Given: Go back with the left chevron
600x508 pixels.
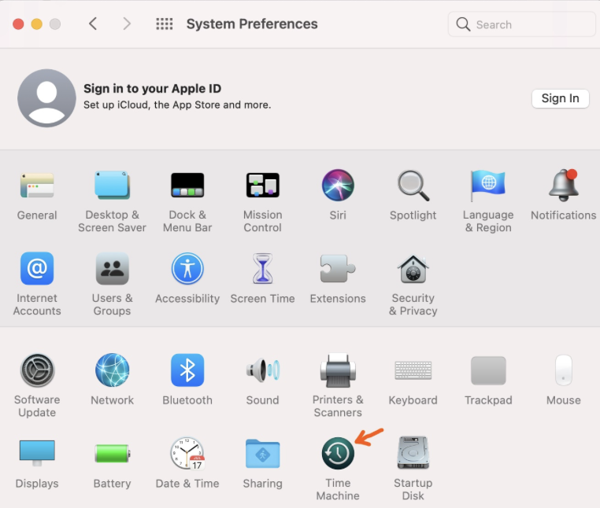Looking at the screenshot, I should pyautogui.click(x=93, y=24).
